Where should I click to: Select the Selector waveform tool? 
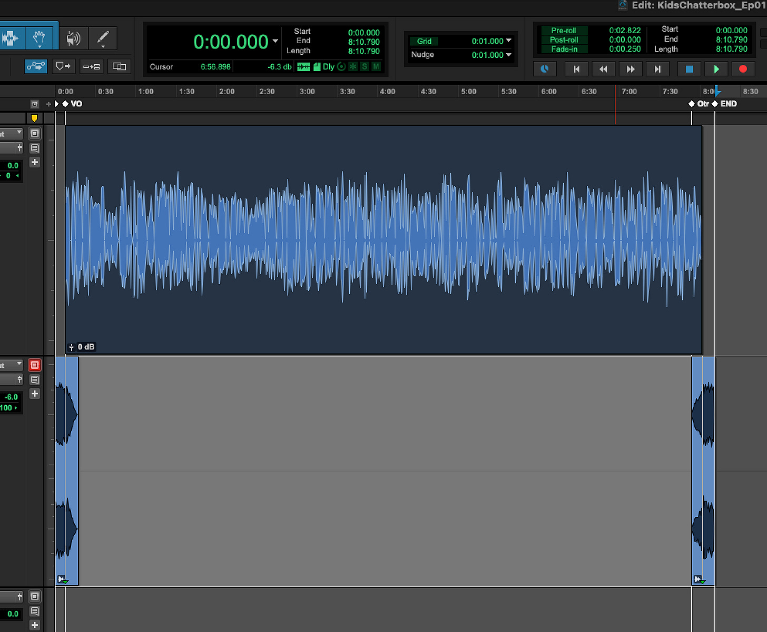(11, 38)
